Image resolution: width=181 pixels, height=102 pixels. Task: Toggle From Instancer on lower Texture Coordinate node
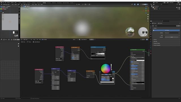(36, 83)
